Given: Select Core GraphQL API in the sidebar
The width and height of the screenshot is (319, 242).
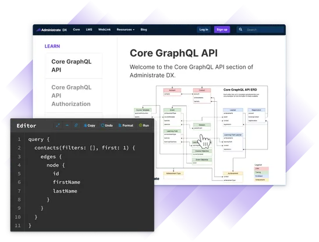Looking at the screenshot, I should (74, 66).
